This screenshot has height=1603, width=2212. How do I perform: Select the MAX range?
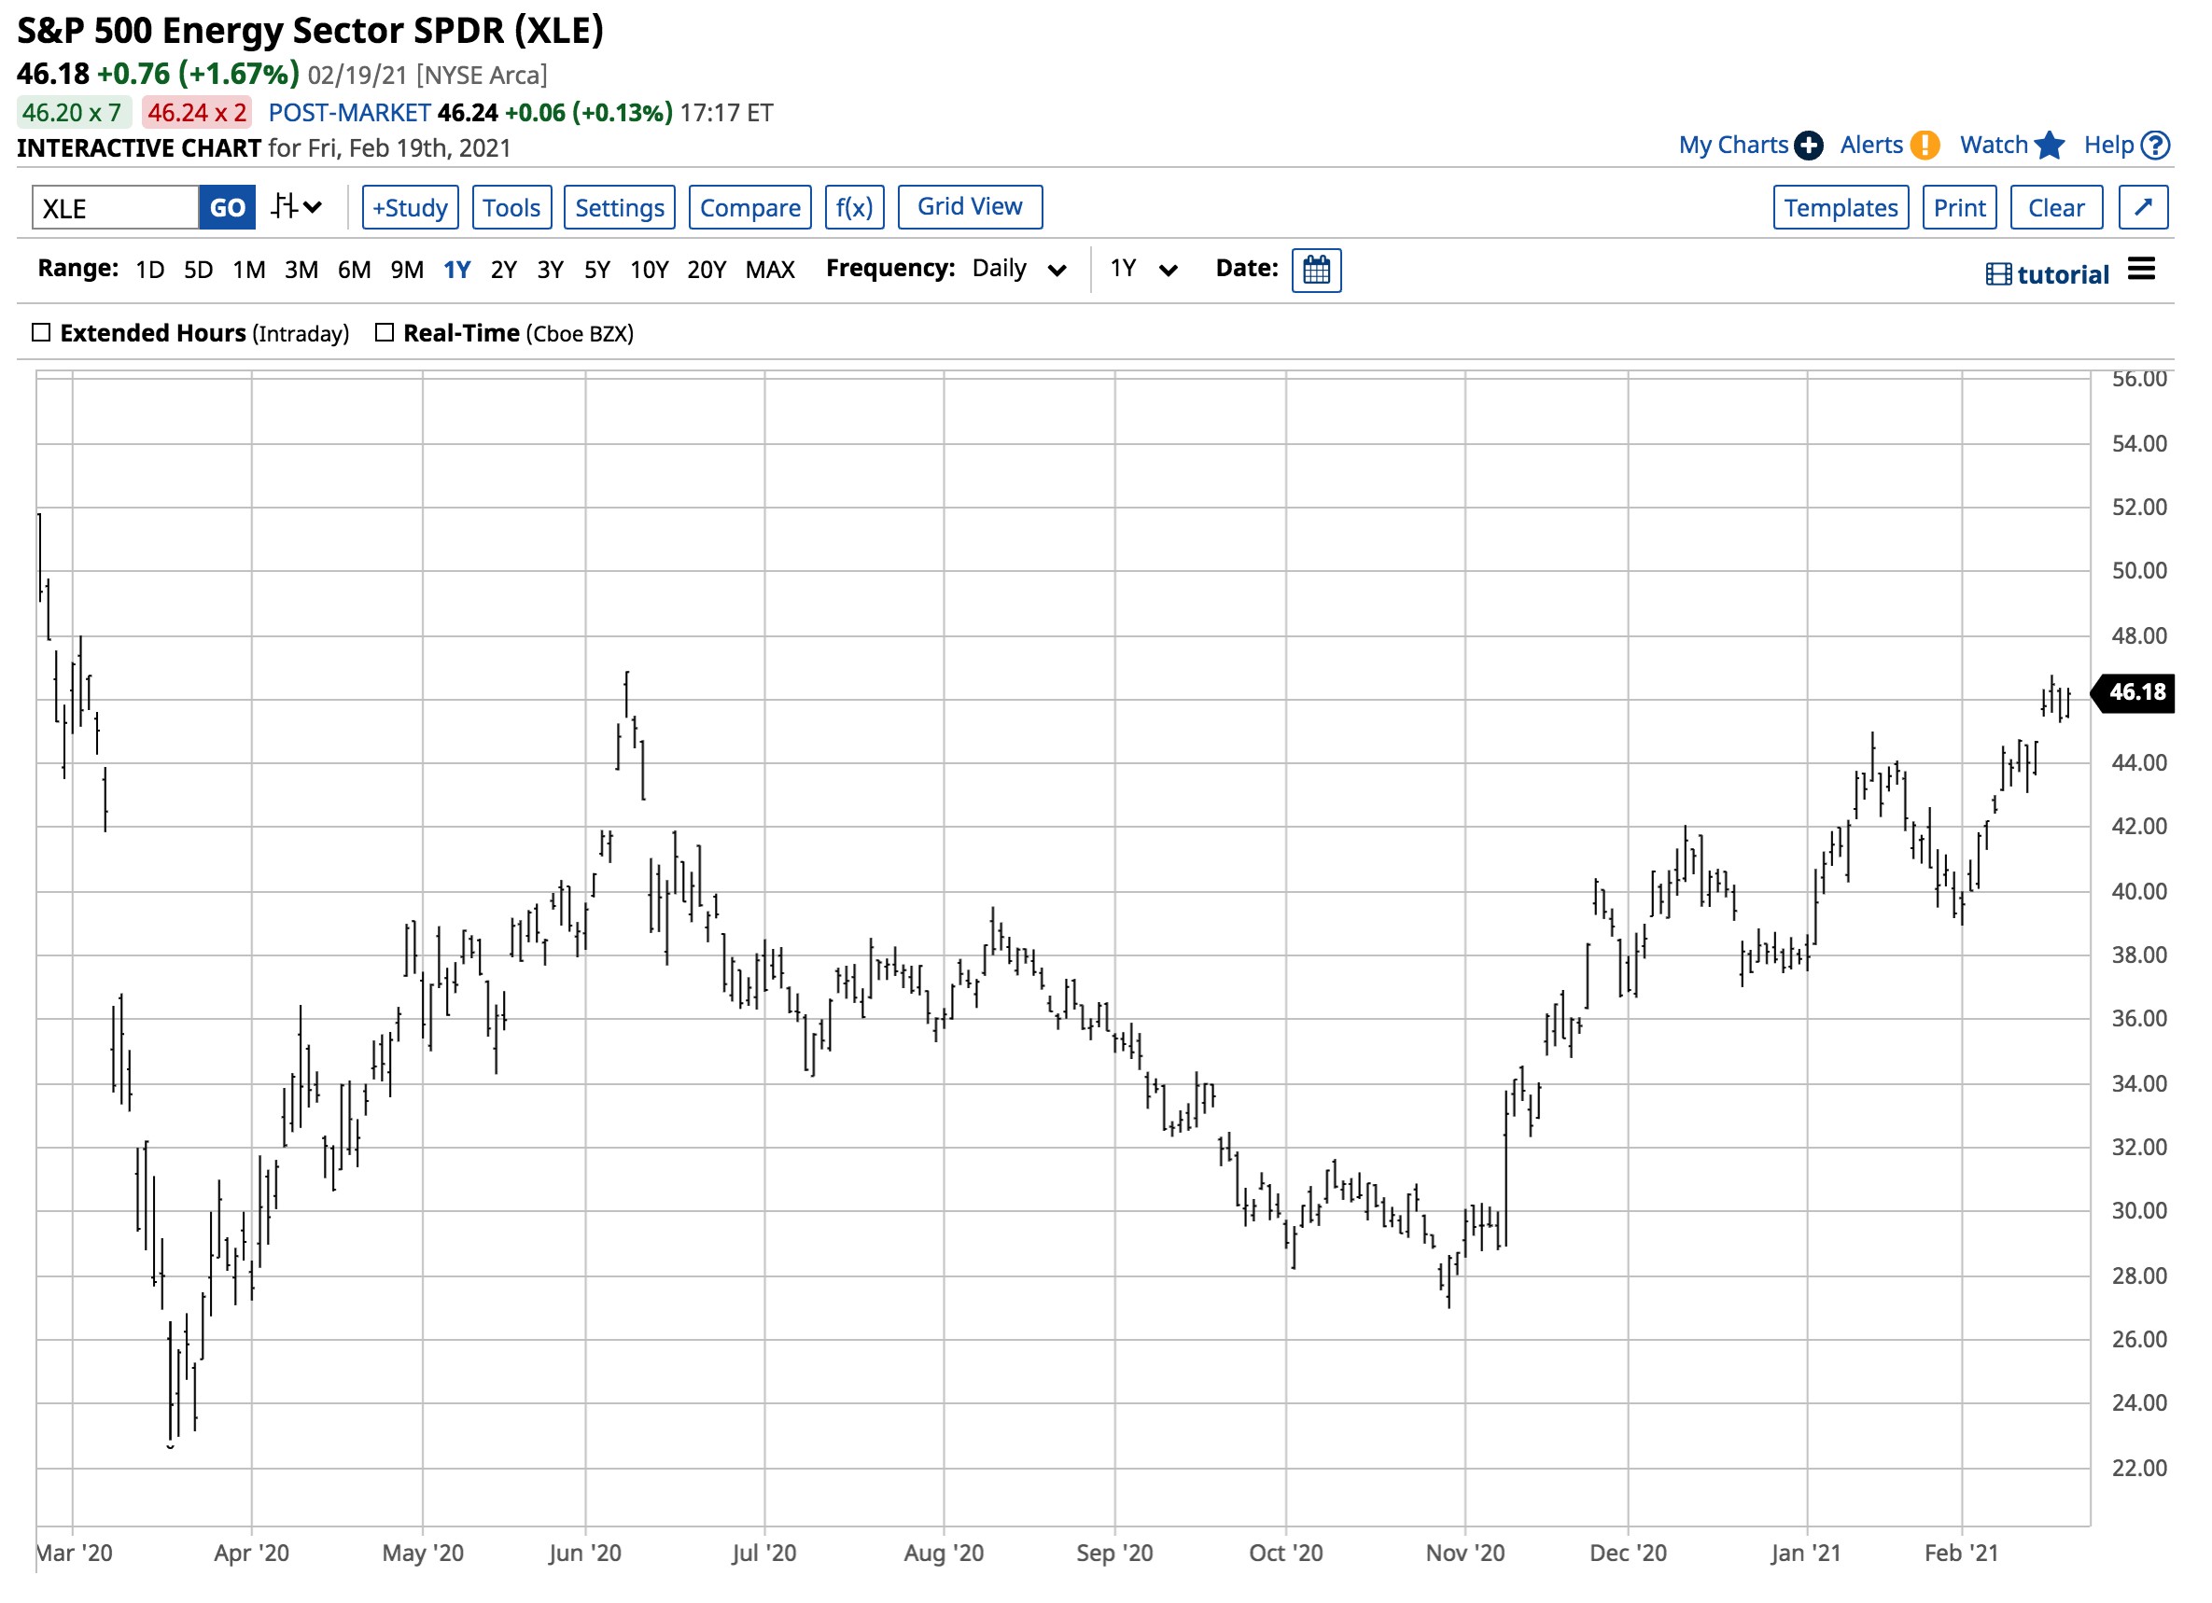[x=769, y=270]
